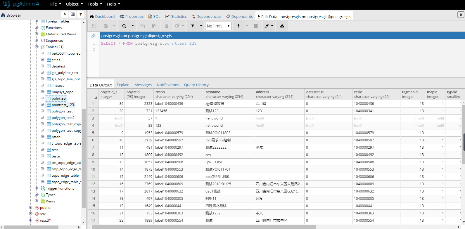The height and width of the screenshot is (229, 465).
Task: Click the Copy rows icon
Action: pos(143,26)
